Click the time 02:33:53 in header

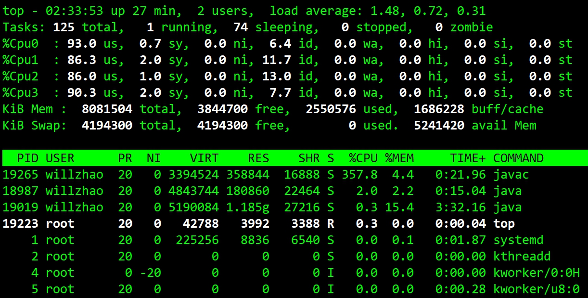coord(75,11)
